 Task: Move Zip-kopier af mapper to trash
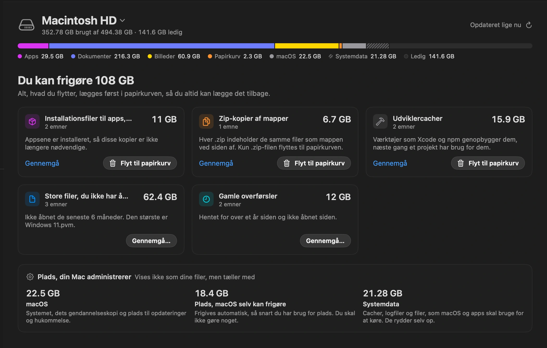click(314, 163)
